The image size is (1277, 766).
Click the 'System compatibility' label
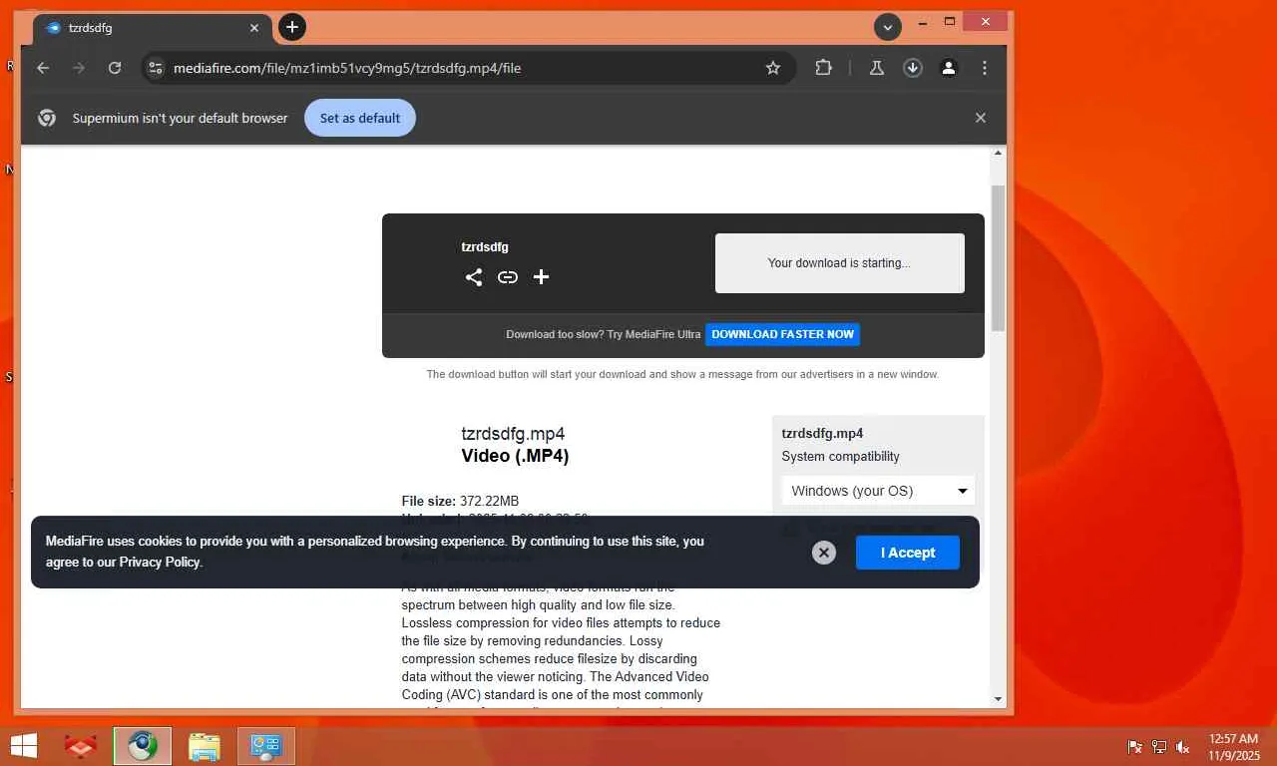(841, 456)
